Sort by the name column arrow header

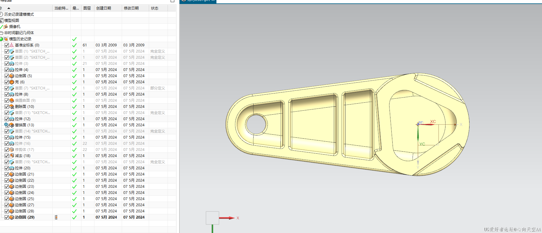(x=9, y=8)
